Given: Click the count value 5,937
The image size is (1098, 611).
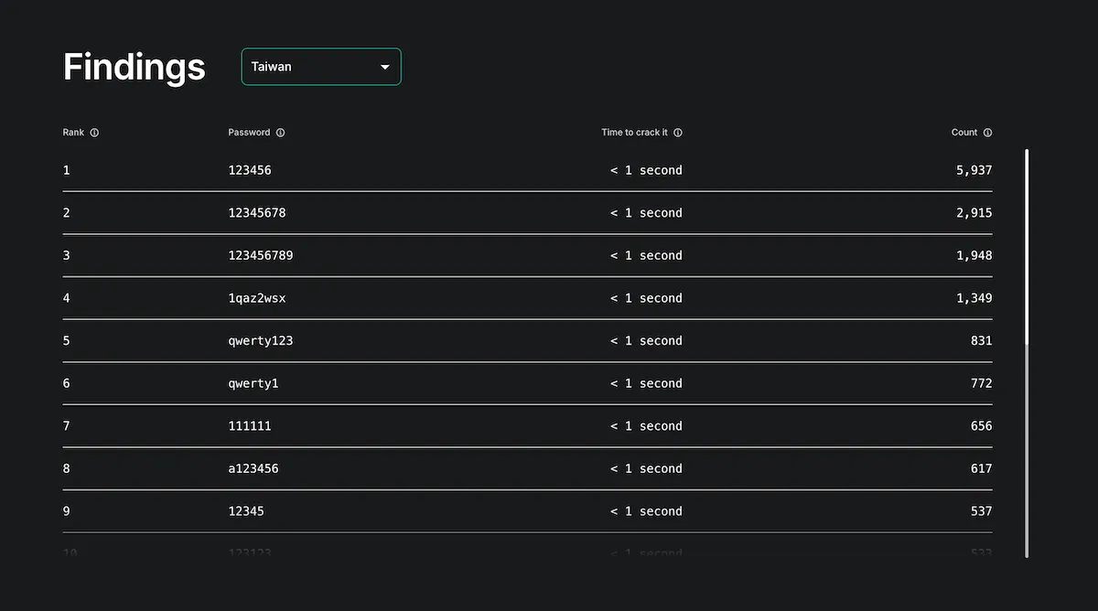Looking at the screenshot, I should [974, 170].
